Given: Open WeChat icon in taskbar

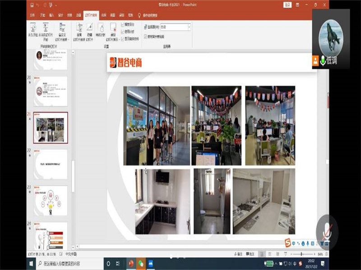Looking at the screenshot, I should pyautogui.click(x=141, y=264).
